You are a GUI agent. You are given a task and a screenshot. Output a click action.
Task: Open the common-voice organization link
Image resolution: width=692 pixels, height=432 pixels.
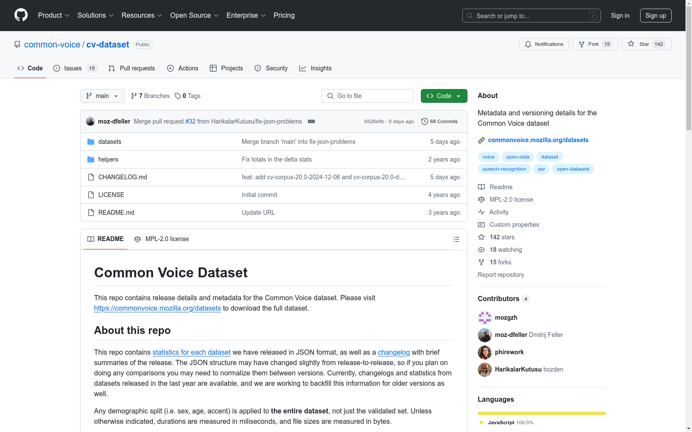pyautogui.click(x=52, y=44)
